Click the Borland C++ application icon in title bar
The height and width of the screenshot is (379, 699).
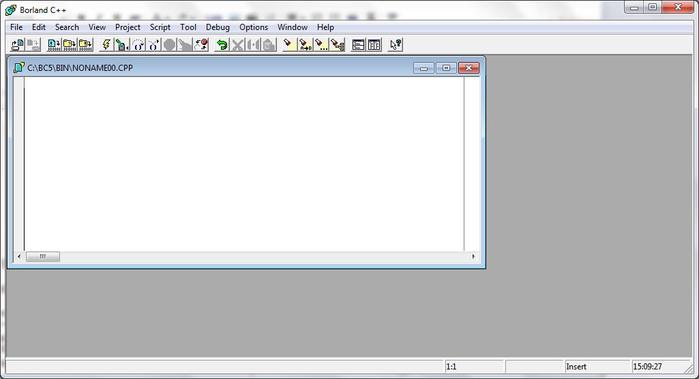click(11, 10)
